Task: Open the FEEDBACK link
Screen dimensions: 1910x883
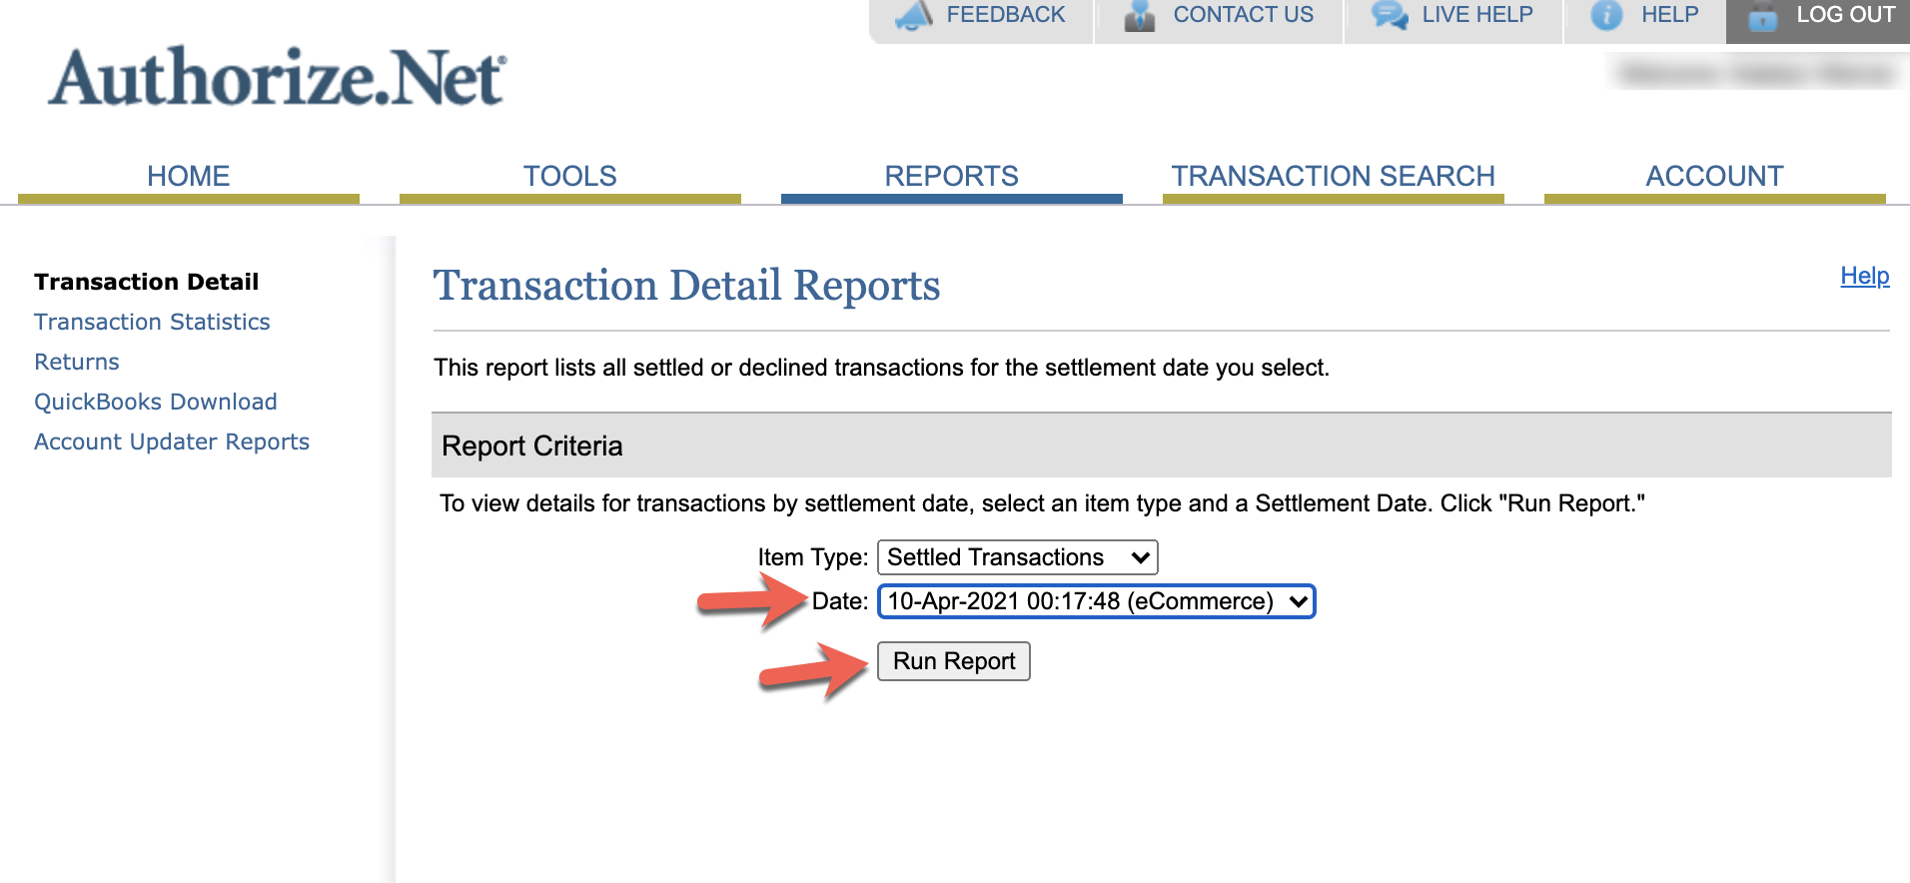Action: (x=1006, y=15)
